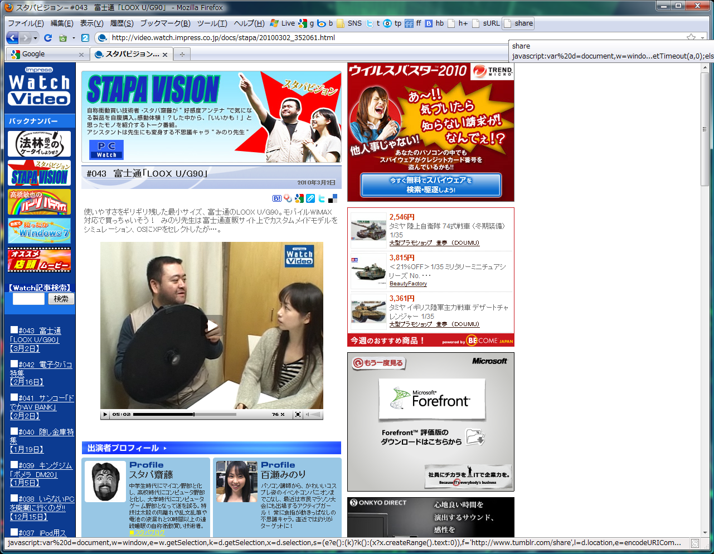Open dropdown arrow next to home icon
The width and height of the screenshot is (714, 554).
74,38
